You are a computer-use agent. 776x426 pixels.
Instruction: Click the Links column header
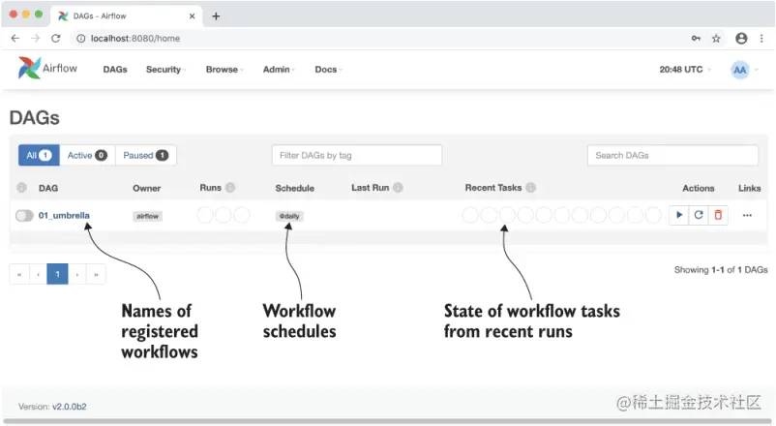749,188
